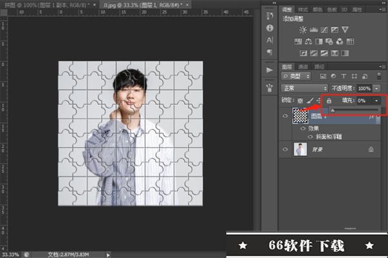Viewport: 388px width, 258px height.
Task: Filter layers list by pixel layers
Action: (323, 76)
